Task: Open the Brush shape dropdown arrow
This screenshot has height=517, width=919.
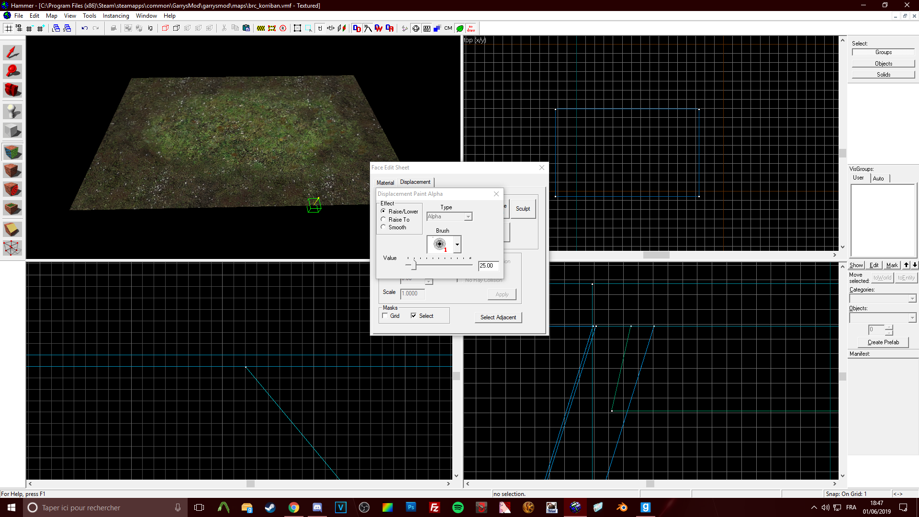Action: click(457, 245)
